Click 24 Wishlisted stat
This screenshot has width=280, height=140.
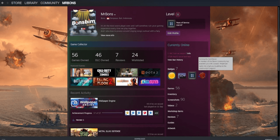(138, 57)
